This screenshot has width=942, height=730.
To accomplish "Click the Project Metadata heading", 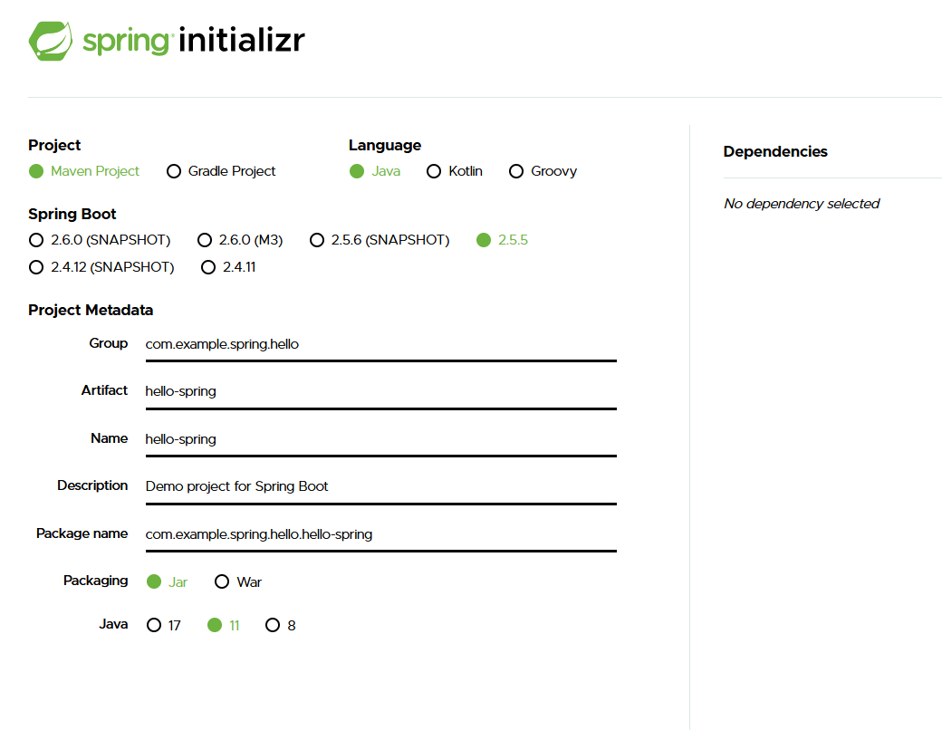I will [x=91, y=310].
